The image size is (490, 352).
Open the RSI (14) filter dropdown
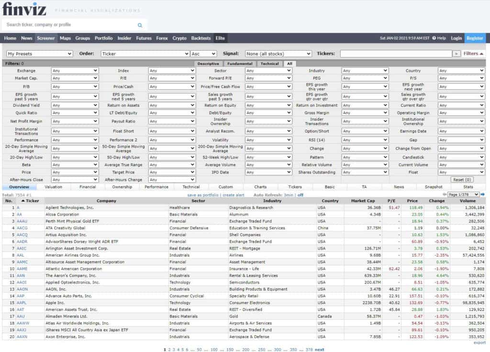click(365, 140)
